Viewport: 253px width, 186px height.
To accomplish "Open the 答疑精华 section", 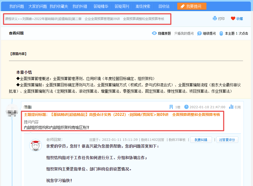I will [101, 6].
